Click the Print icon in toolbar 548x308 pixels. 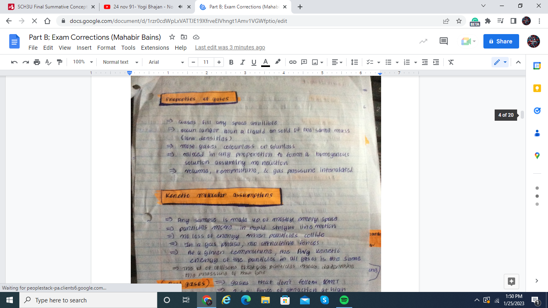click(37, 62)
